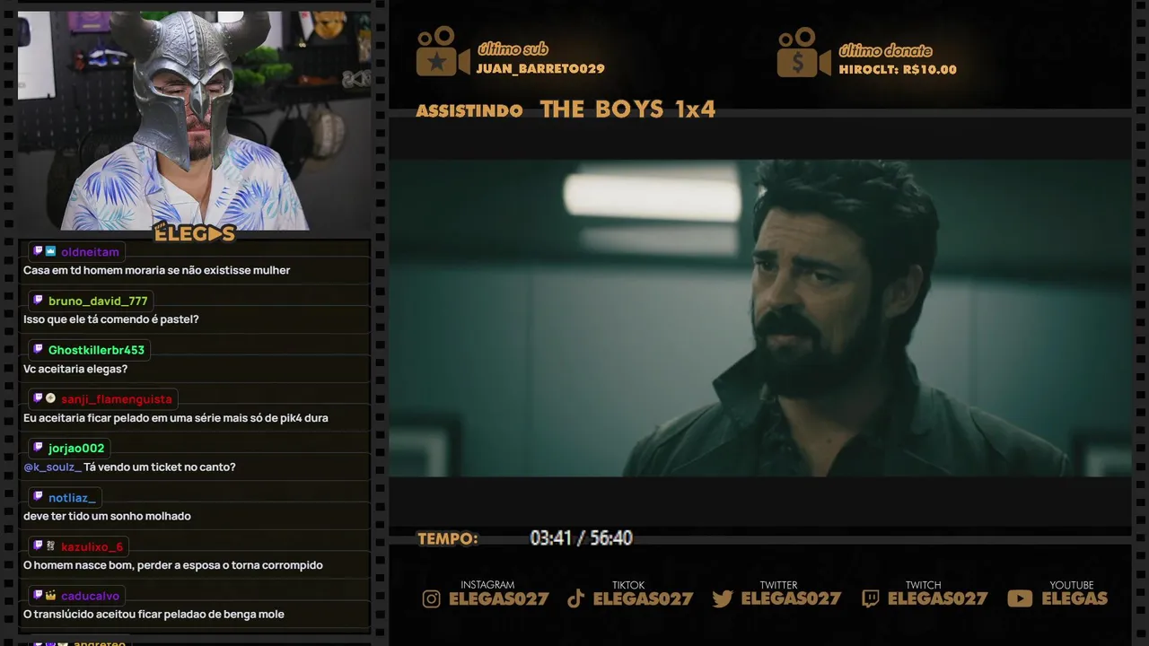
Task: Select username notliaz_ in chat
Action: (72, 497)
